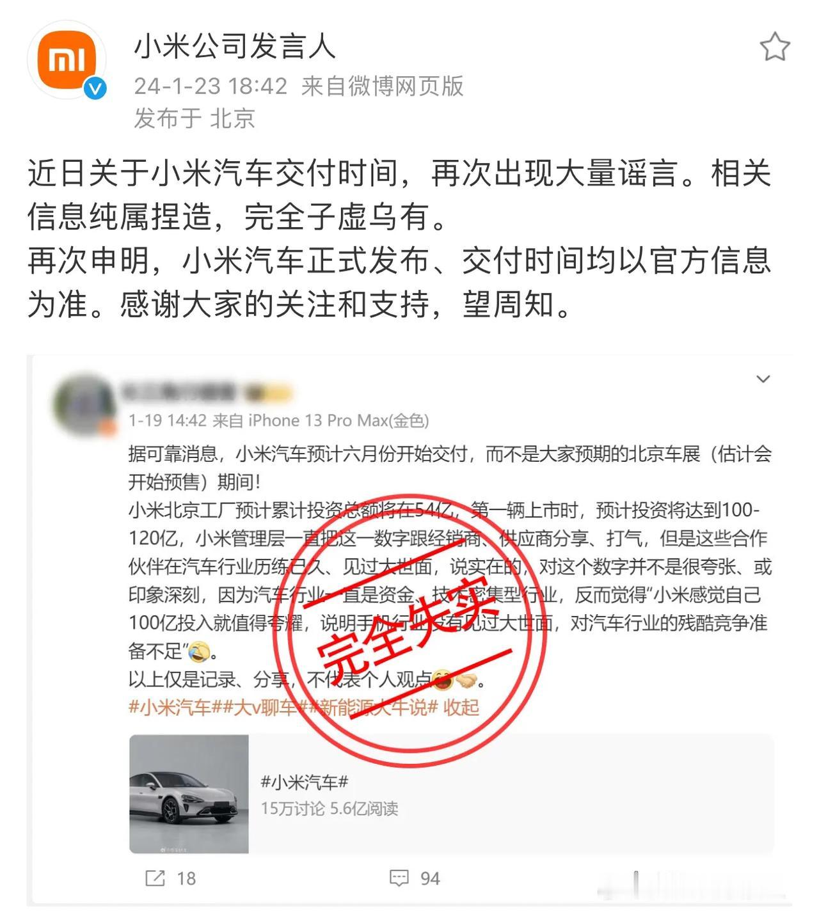819x918 pixels.
Task: Open comments via speech bubble icon
Action: click(x=399, y=878)
